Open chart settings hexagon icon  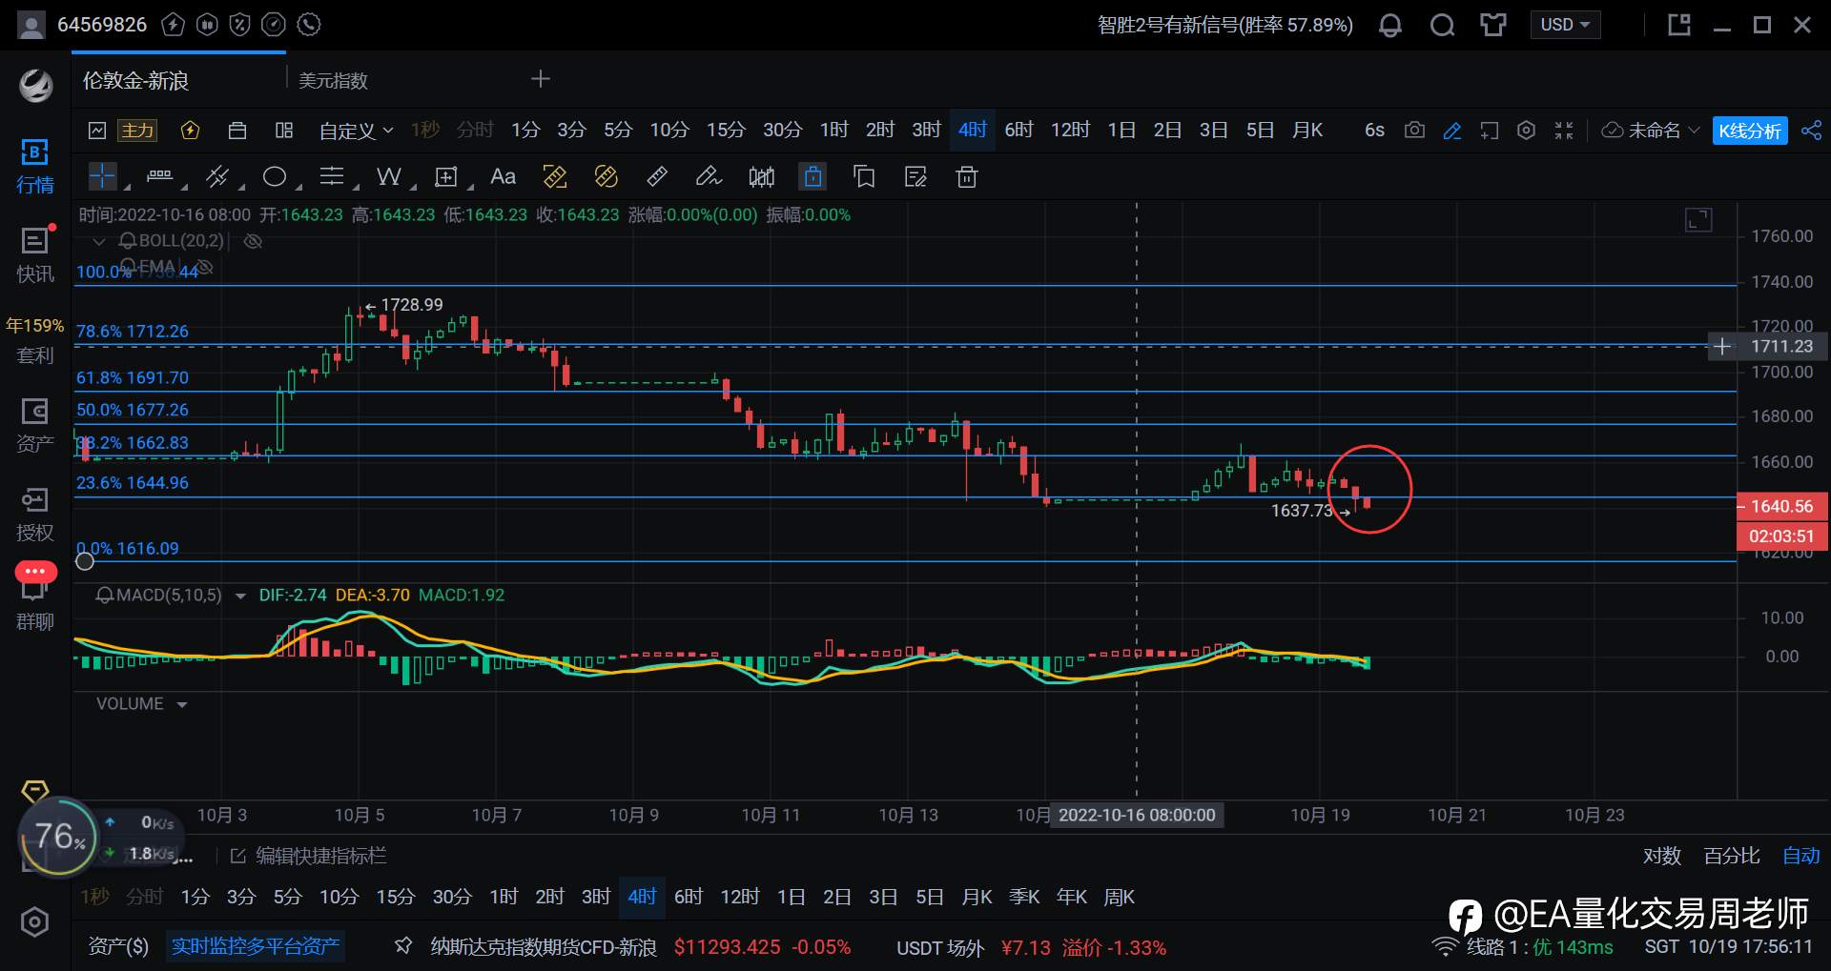coord(1526,130)
